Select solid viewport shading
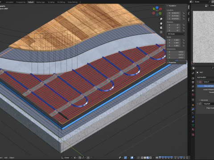 pos(145,158)
